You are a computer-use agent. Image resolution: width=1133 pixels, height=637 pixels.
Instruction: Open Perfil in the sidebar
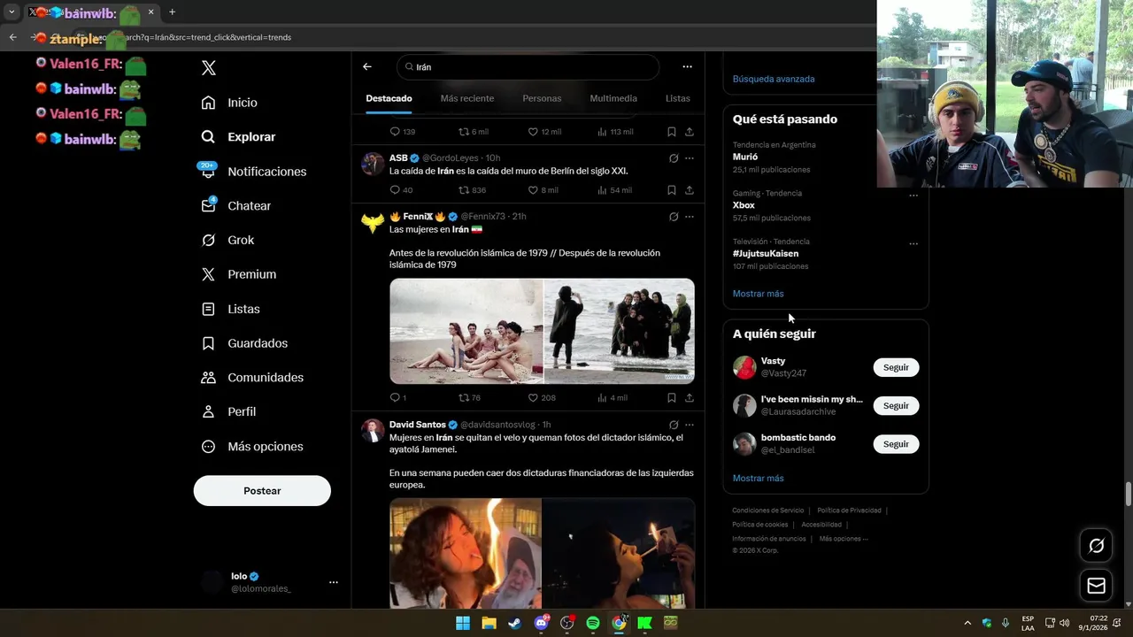tap(228, 411)
